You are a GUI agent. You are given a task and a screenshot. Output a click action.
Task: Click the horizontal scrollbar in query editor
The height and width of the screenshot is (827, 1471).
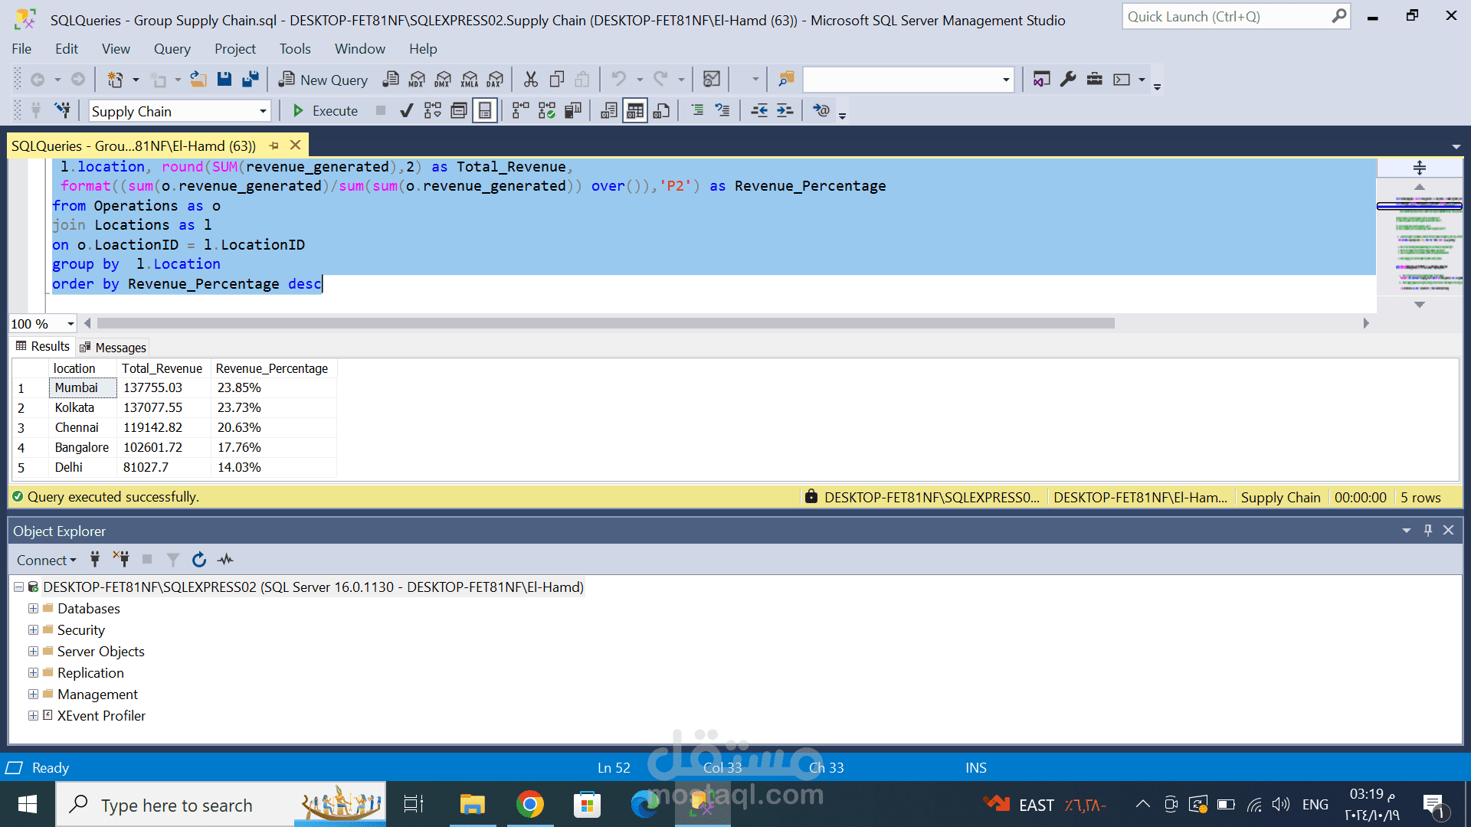tap(606, 323)
